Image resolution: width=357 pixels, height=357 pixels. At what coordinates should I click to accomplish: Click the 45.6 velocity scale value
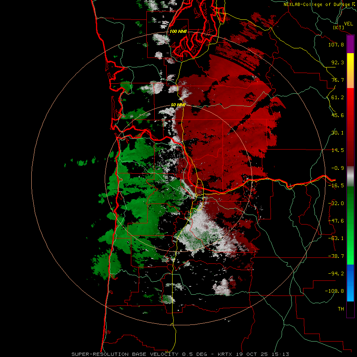(338, 115)
